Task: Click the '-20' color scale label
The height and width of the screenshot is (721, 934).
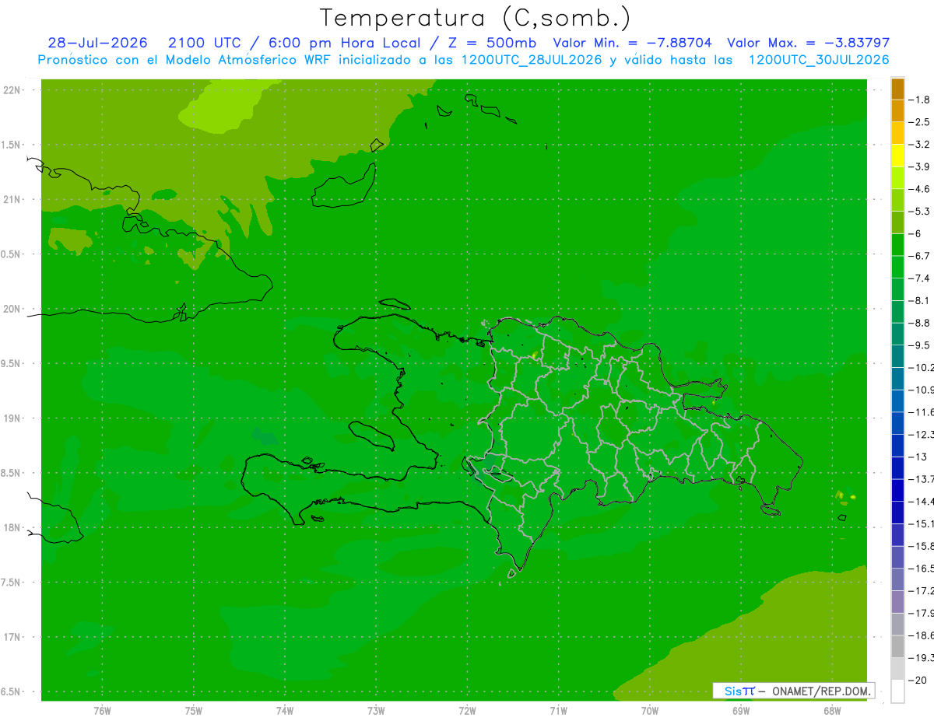Action: click(x=918, y=680)
